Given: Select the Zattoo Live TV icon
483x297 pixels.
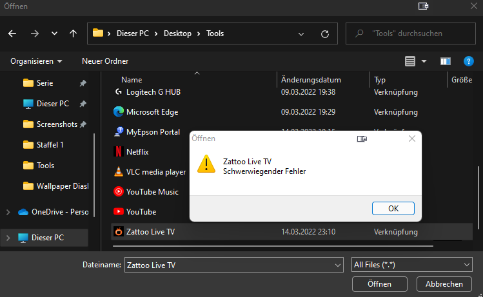Looking at the screenshot, I should [118, 231].
